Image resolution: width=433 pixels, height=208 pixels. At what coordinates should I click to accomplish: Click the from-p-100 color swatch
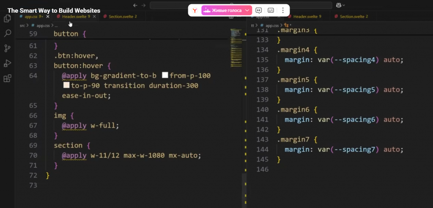pos(165,75)
